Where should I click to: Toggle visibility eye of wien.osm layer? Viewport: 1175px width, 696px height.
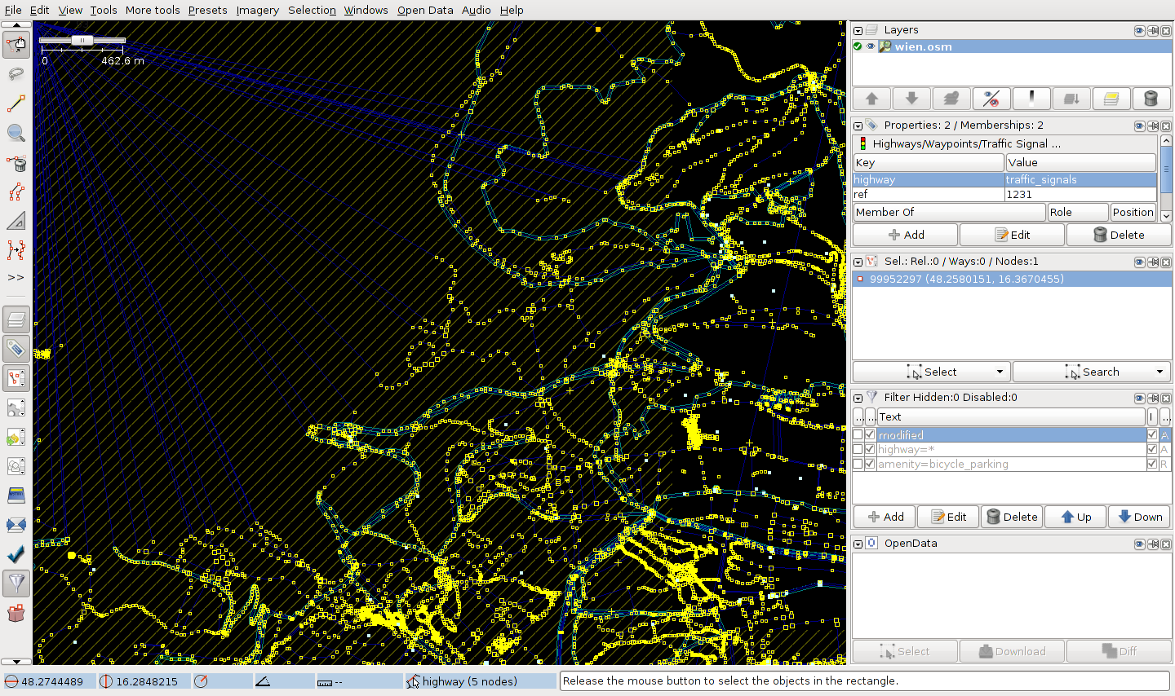871,46
